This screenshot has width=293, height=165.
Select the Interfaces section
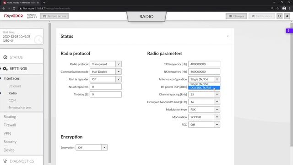point(11,78)
